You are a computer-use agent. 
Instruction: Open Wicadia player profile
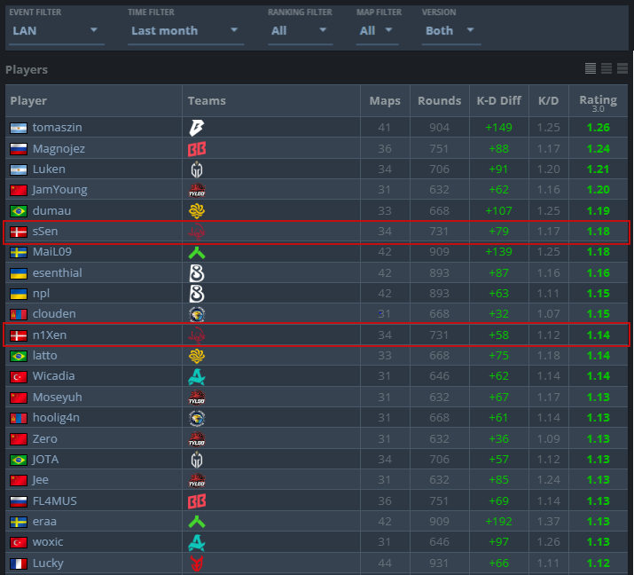tap(53, 376)
